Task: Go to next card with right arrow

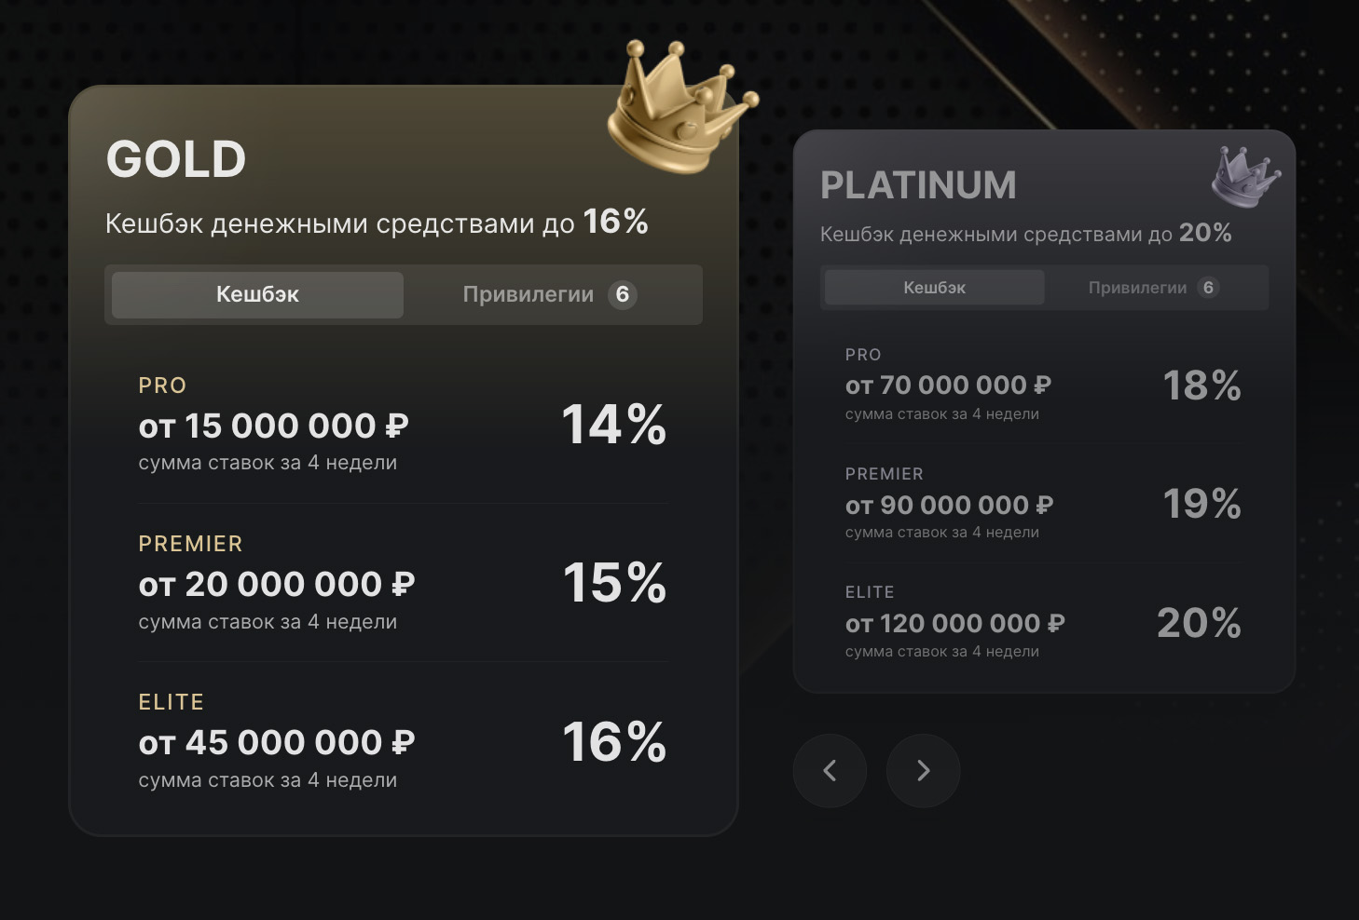Action: (923, 771)
